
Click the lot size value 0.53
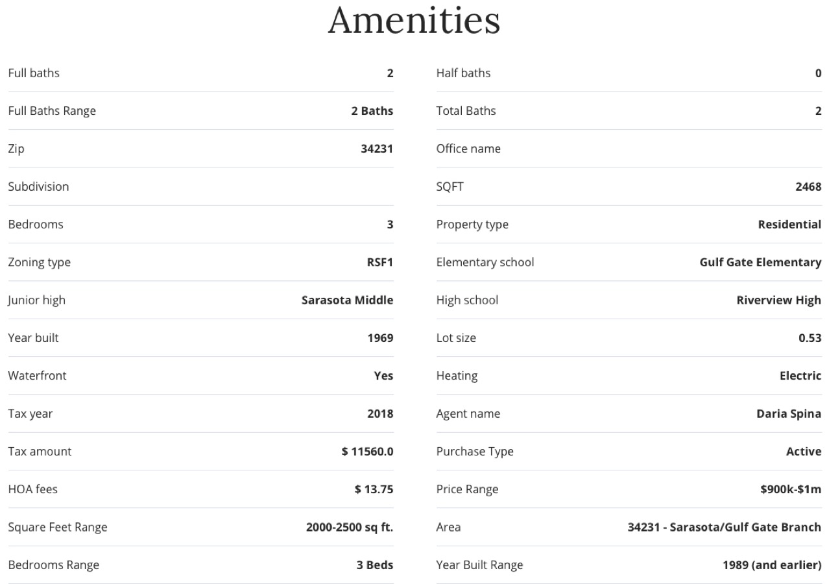click(x=810, y=338)
